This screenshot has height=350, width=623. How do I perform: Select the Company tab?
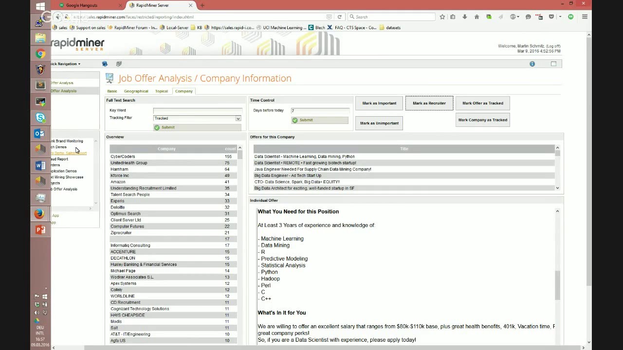pos(184,91)
